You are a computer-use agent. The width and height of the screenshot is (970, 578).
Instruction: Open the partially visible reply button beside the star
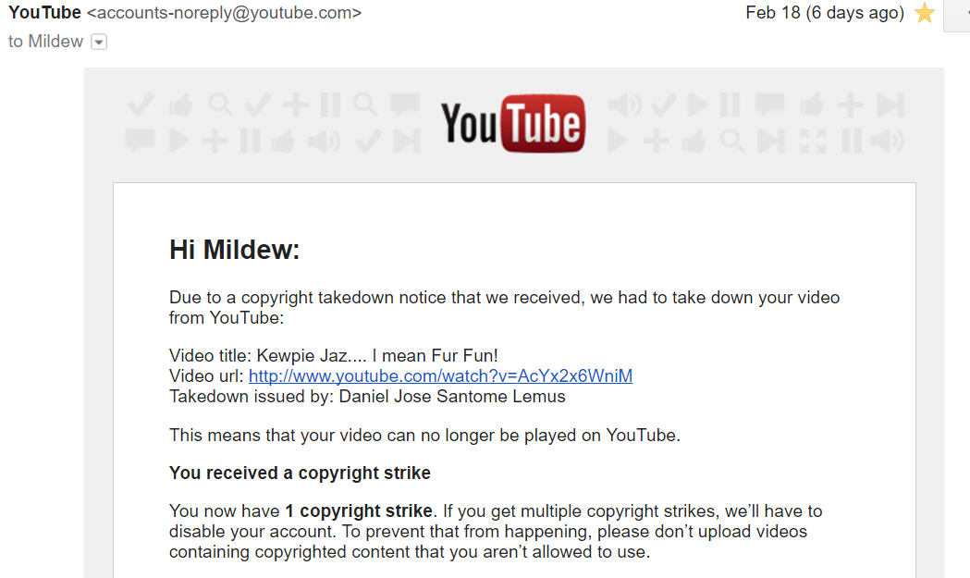coord(957,14)
